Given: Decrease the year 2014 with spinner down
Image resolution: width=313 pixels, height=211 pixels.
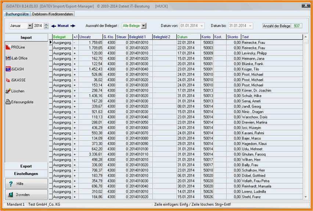Looking at the screenshot, I should [x=46, y=27].
